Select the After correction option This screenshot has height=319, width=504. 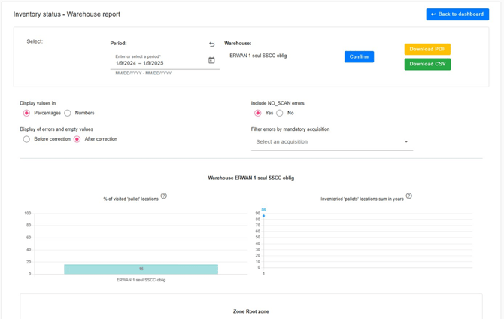(x=77, y=139)
